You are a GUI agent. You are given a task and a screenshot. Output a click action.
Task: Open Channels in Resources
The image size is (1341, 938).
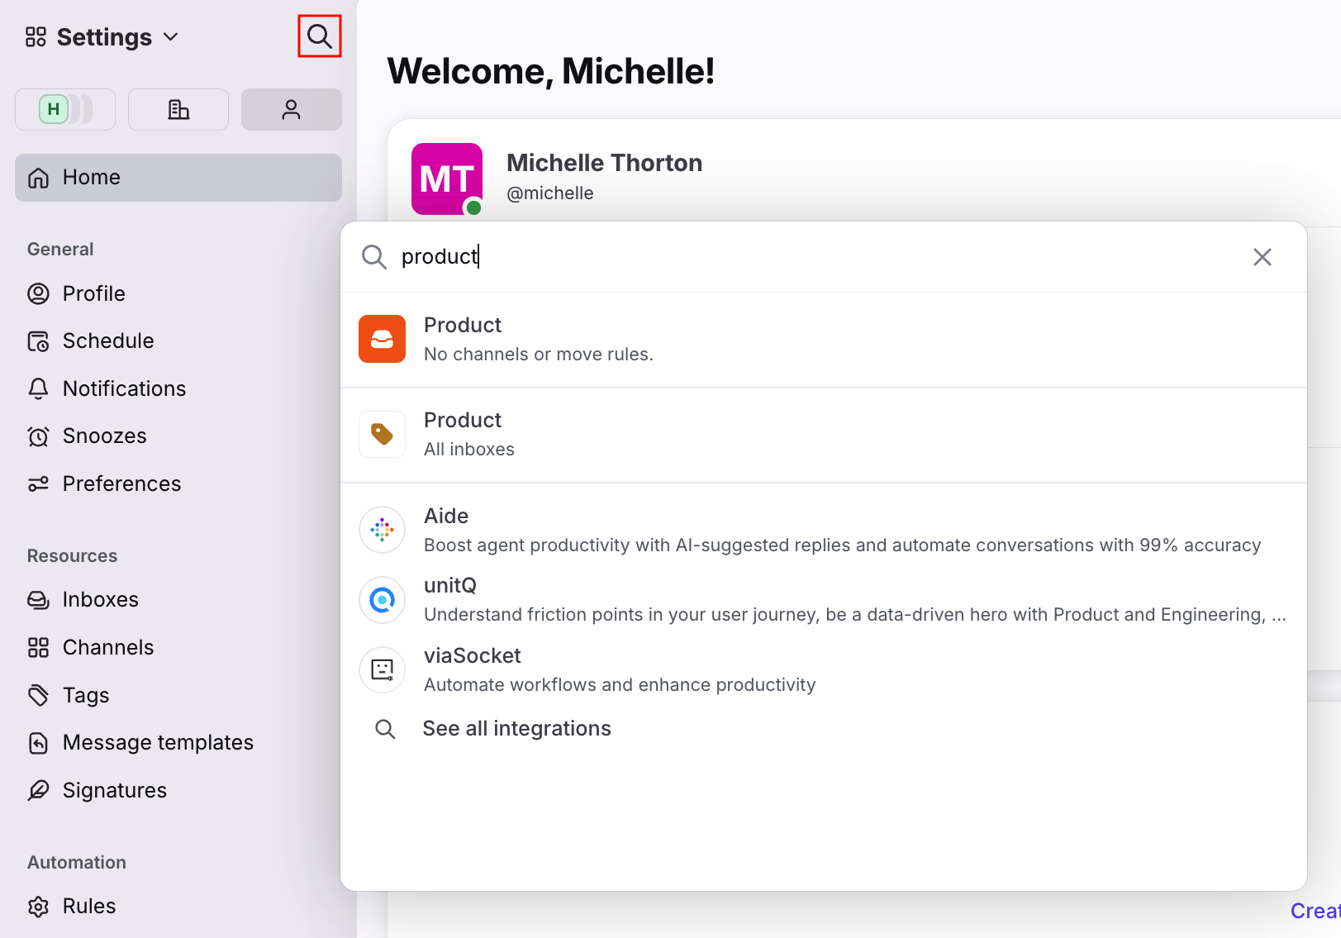point(108,647)
